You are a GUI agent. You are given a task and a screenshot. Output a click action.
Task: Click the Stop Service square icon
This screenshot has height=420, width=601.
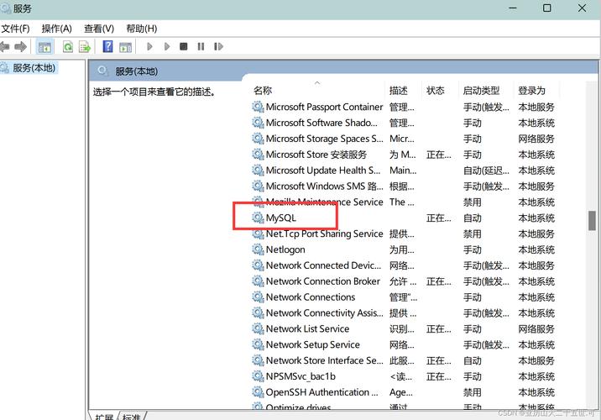point(183,47)
